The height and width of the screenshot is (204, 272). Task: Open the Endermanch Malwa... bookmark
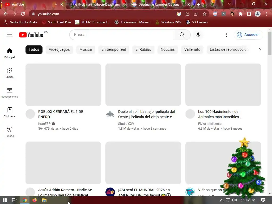(133, 22)
